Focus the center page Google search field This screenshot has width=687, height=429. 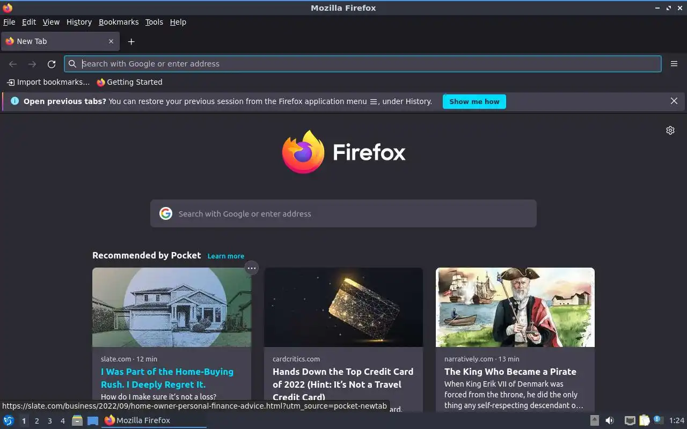[343, 213]
